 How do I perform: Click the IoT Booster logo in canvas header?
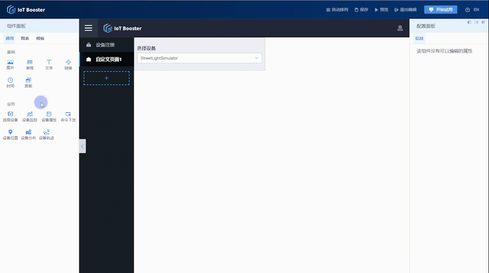click(x=123, y=28)
